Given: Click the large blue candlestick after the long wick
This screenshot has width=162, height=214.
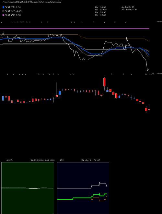Looking at the screenshot, I should [60, 93].
